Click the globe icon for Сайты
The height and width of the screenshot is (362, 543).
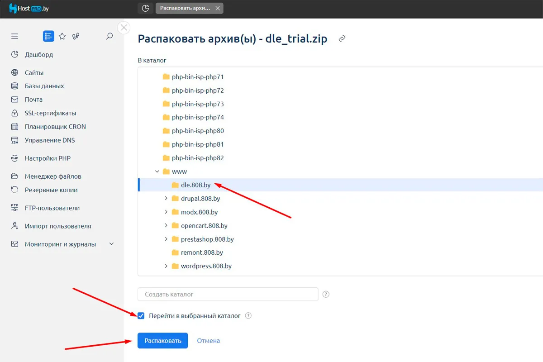click(15, 73)
